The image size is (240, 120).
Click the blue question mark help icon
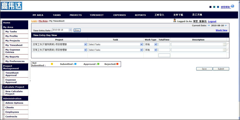(x=232, y=6)
